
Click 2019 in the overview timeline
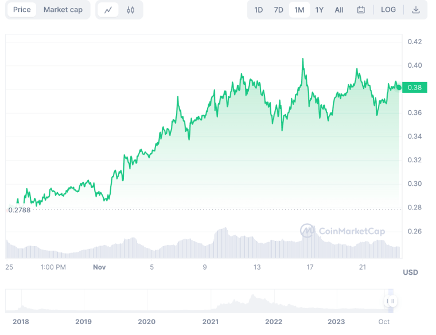[x=83, y=322]
